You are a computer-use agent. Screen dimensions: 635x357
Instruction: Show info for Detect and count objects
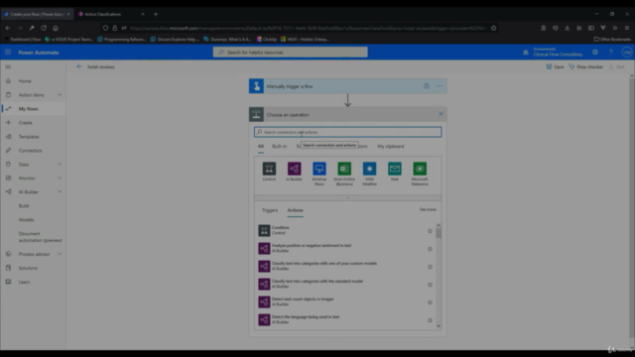click(430, 302)
